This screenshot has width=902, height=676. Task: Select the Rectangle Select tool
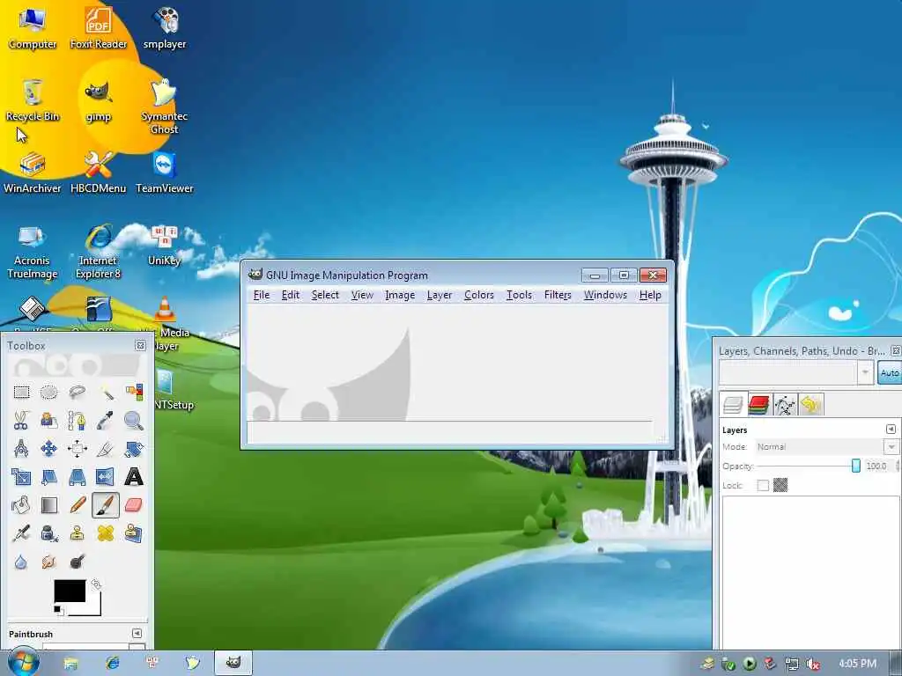point(21,393)
